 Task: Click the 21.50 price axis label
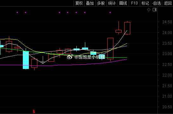(167, 86)
